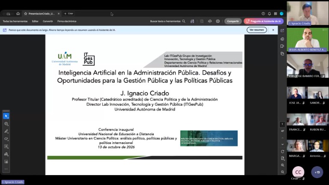The image size is (329, 185).
Task: Expand more quick tools three dots
Action: click(x=6, y=169)
